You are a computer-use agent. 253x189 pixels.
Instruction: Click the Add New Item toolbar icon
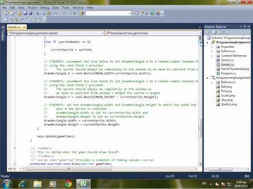coord(12,13)
